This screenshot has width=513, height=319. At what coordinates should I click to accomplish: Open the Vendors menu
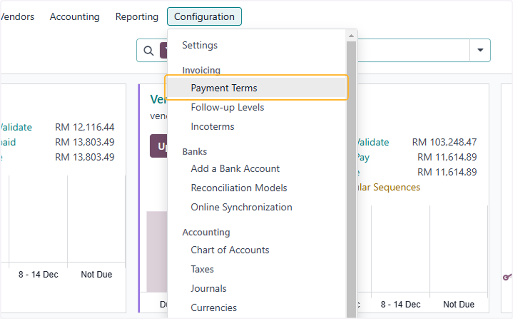[17, 17]
